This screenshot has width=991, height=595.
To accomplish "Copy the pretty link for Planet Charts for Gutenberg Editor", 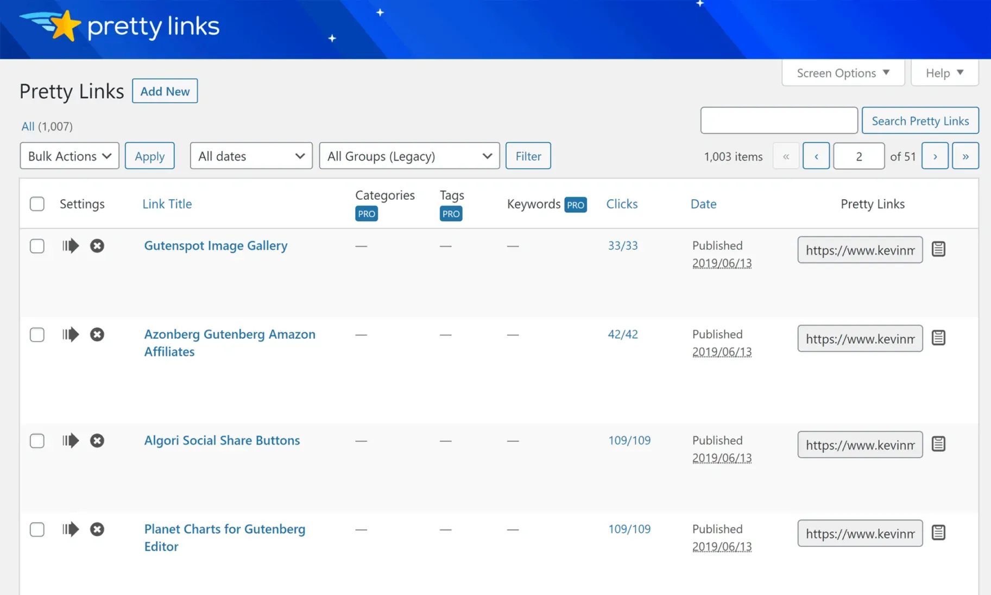I will [x=938, y=533].
